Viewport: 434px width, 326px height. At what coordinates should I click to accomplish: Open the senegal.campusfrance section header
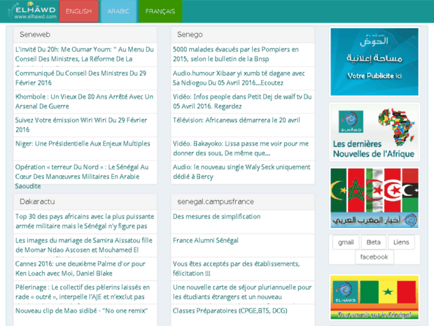click(x=243, y=201)
